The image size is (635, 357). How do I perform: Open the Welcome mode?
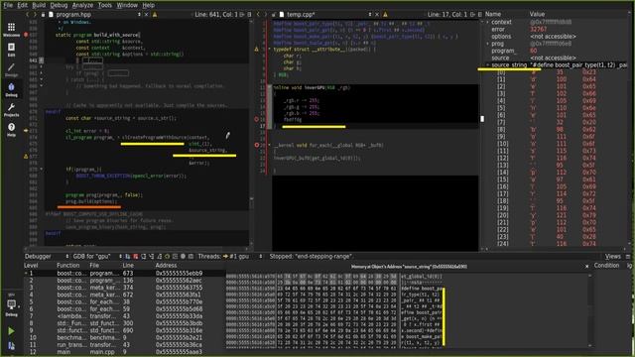pyautogui.click(x=11, y=30)
